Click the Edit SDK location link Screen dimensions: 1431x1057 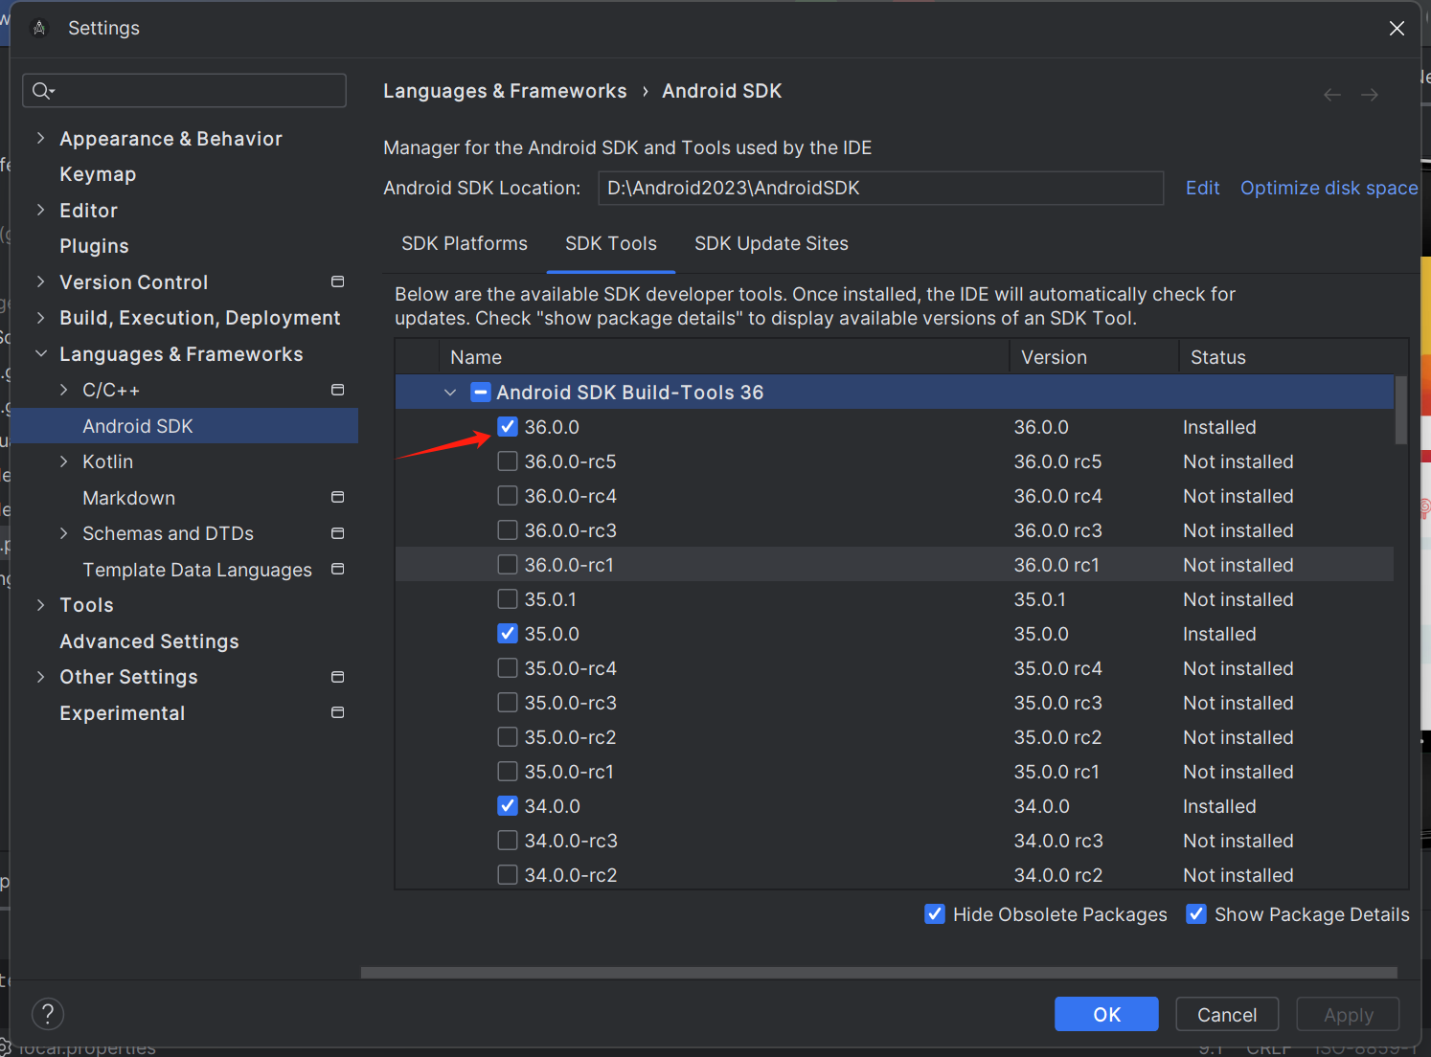click(1202, 188)
